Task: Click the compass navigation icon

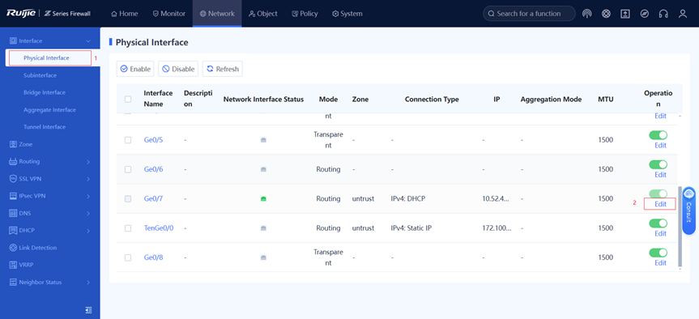Action: (644, 14)
